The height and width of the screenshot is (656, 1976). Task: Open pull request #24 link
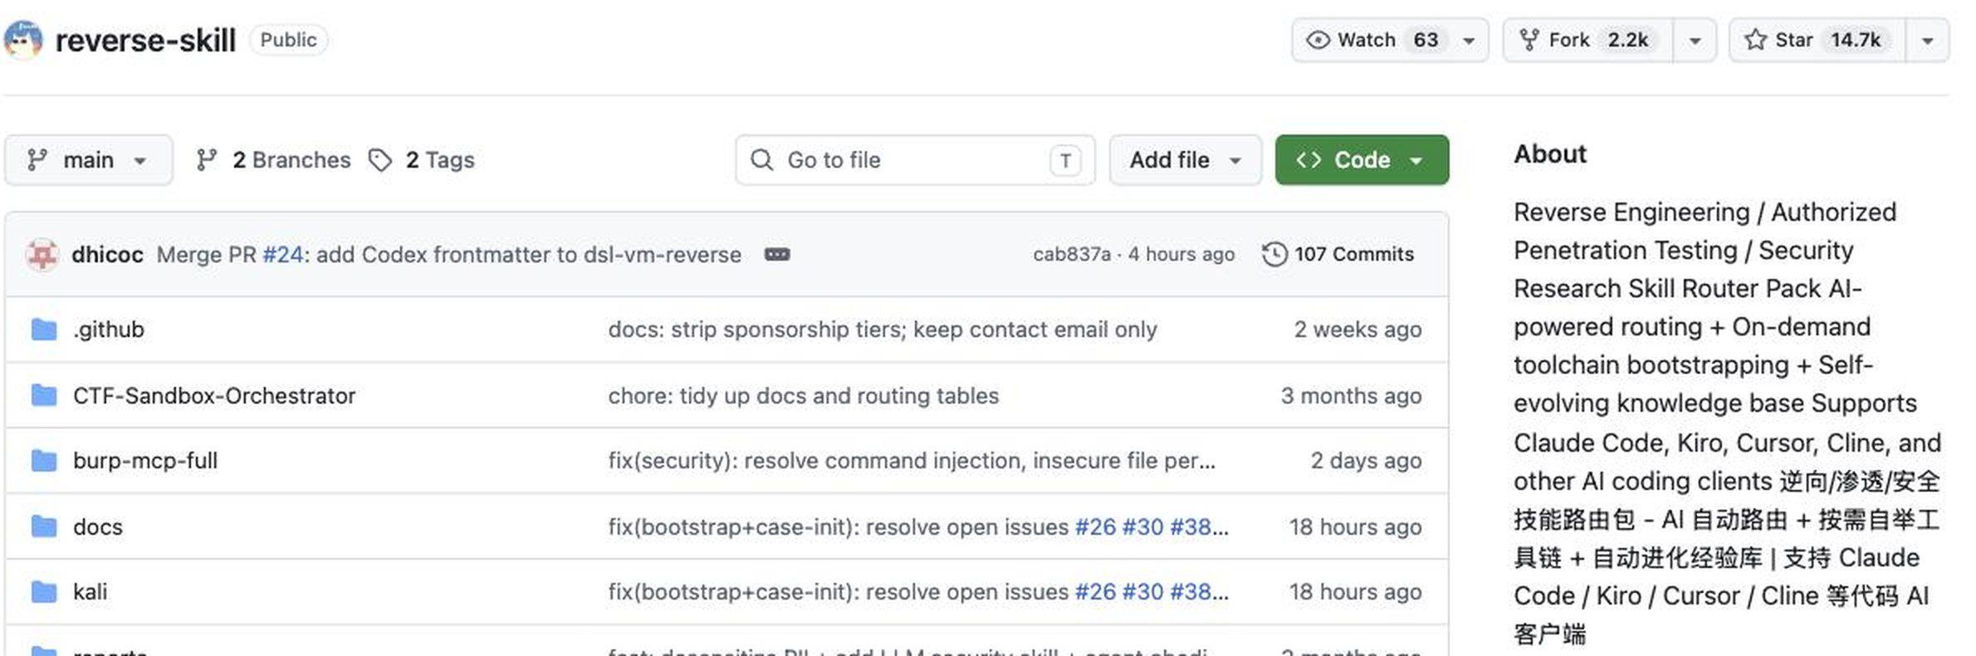click(x=282, y=254)
